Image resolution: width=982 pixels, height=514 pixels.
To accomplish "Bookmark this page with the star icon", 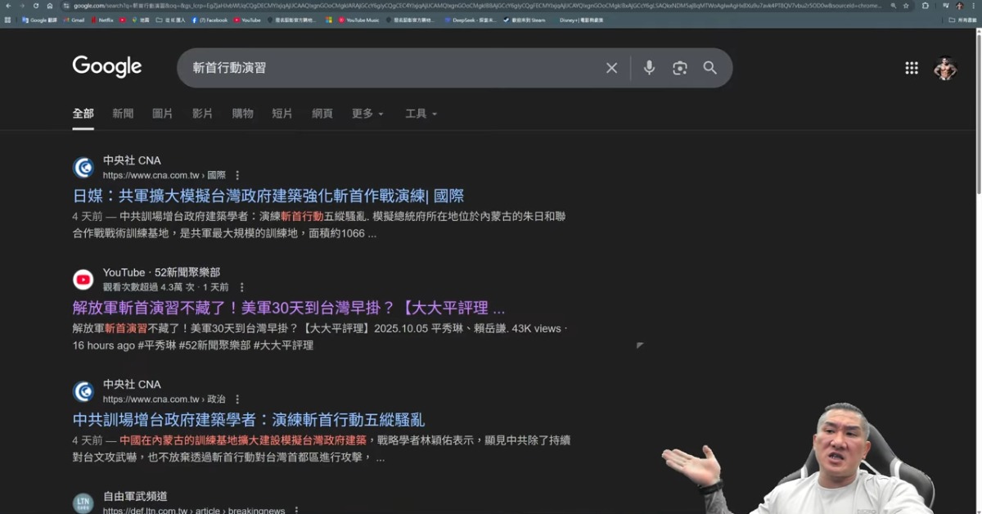I will [906, 6].
